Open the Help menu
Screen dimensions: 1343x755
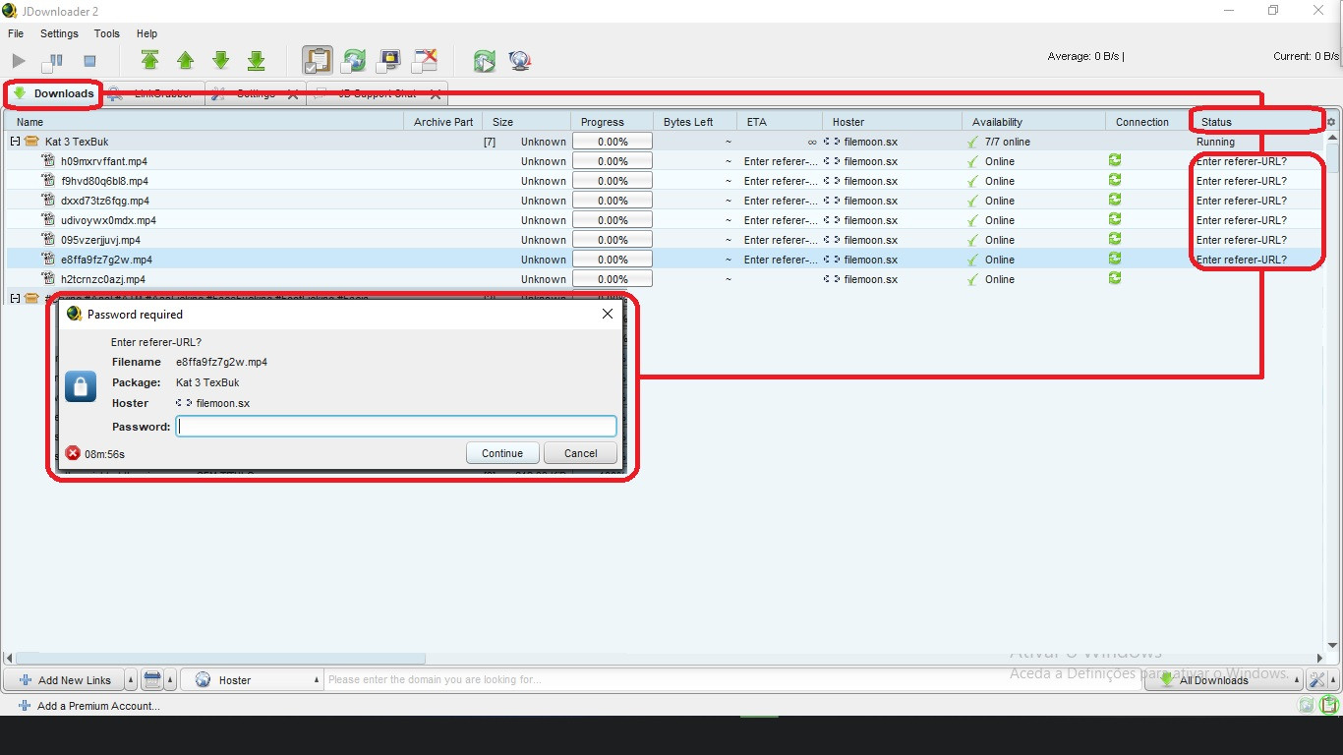click(x=146, y=33)
